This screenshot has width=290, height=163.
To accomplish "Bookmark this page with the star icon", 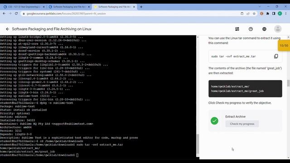I will click(254, 14).
